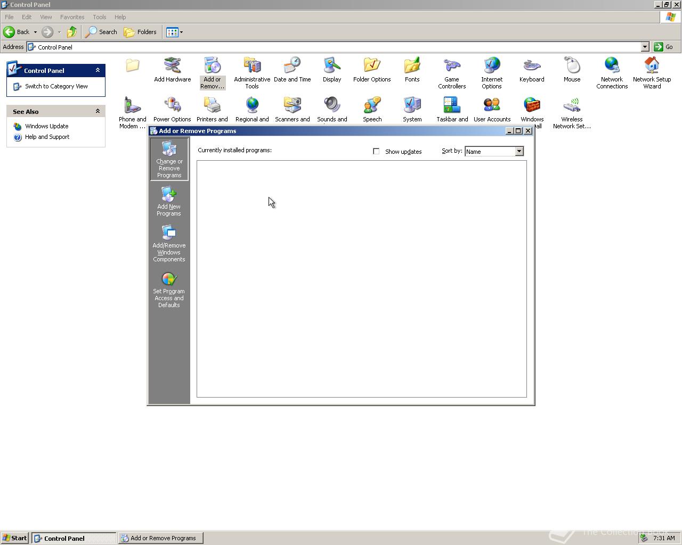
Task: Open the Tools menu
Action: pos(99,17)
